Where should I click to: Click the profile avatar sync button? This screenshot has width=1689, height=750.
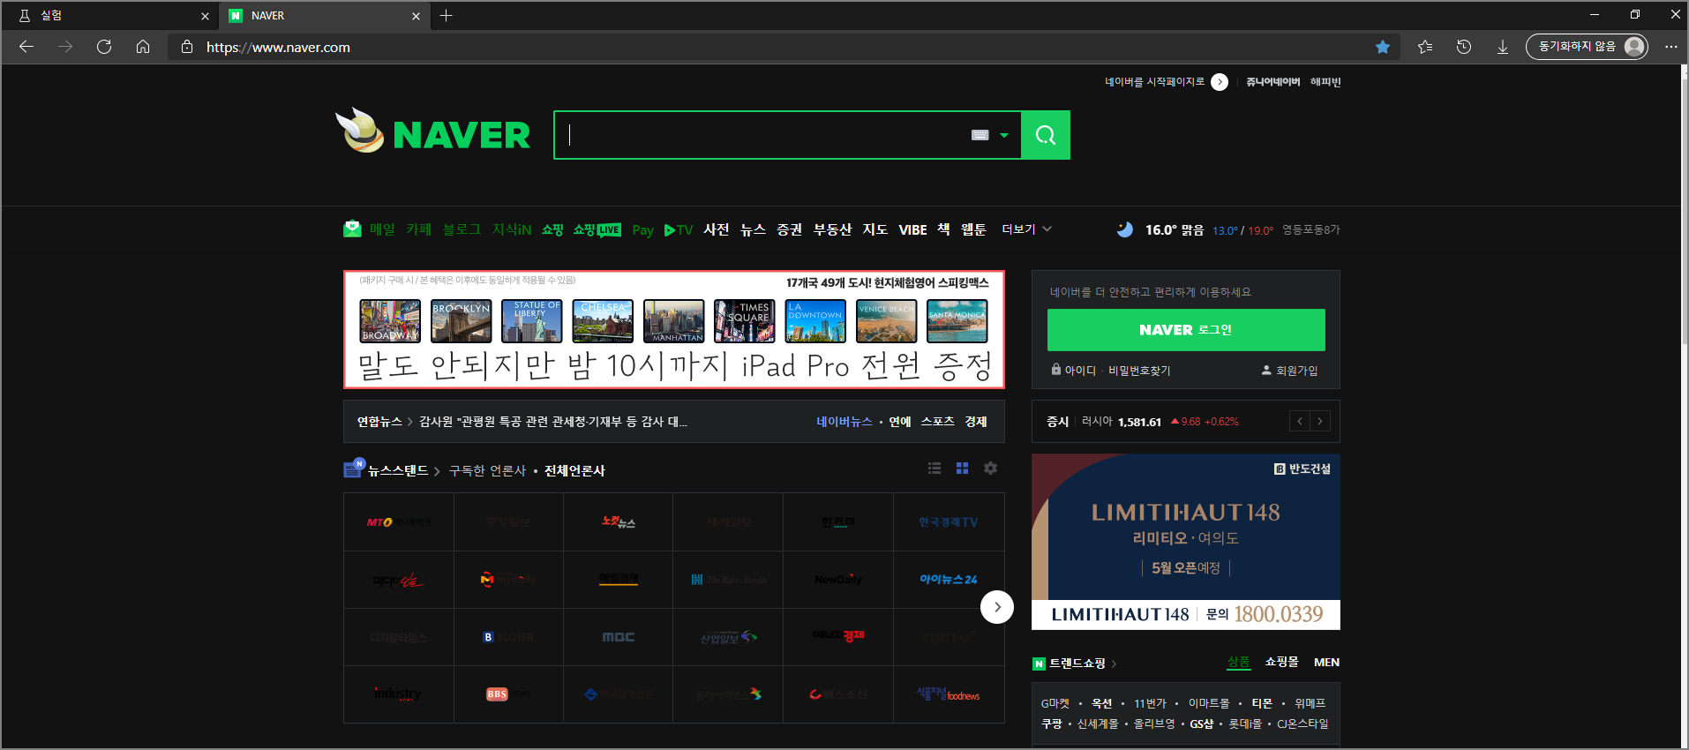coord(1587,47)
